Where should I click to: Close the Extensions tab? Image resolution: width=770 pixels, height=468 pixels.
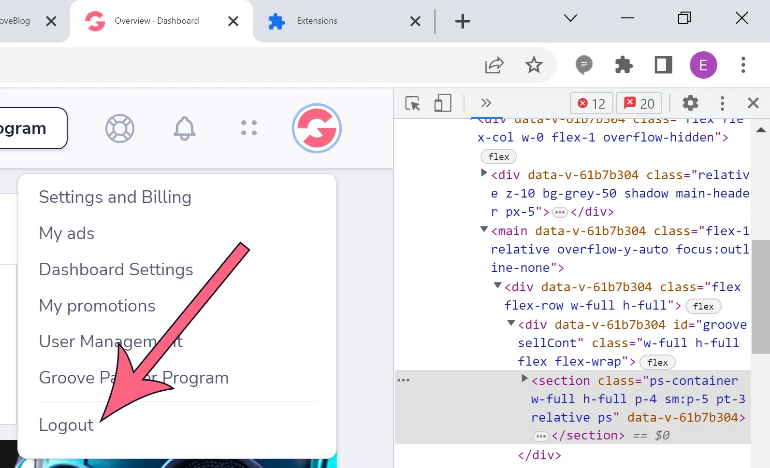tap(415, 21)
